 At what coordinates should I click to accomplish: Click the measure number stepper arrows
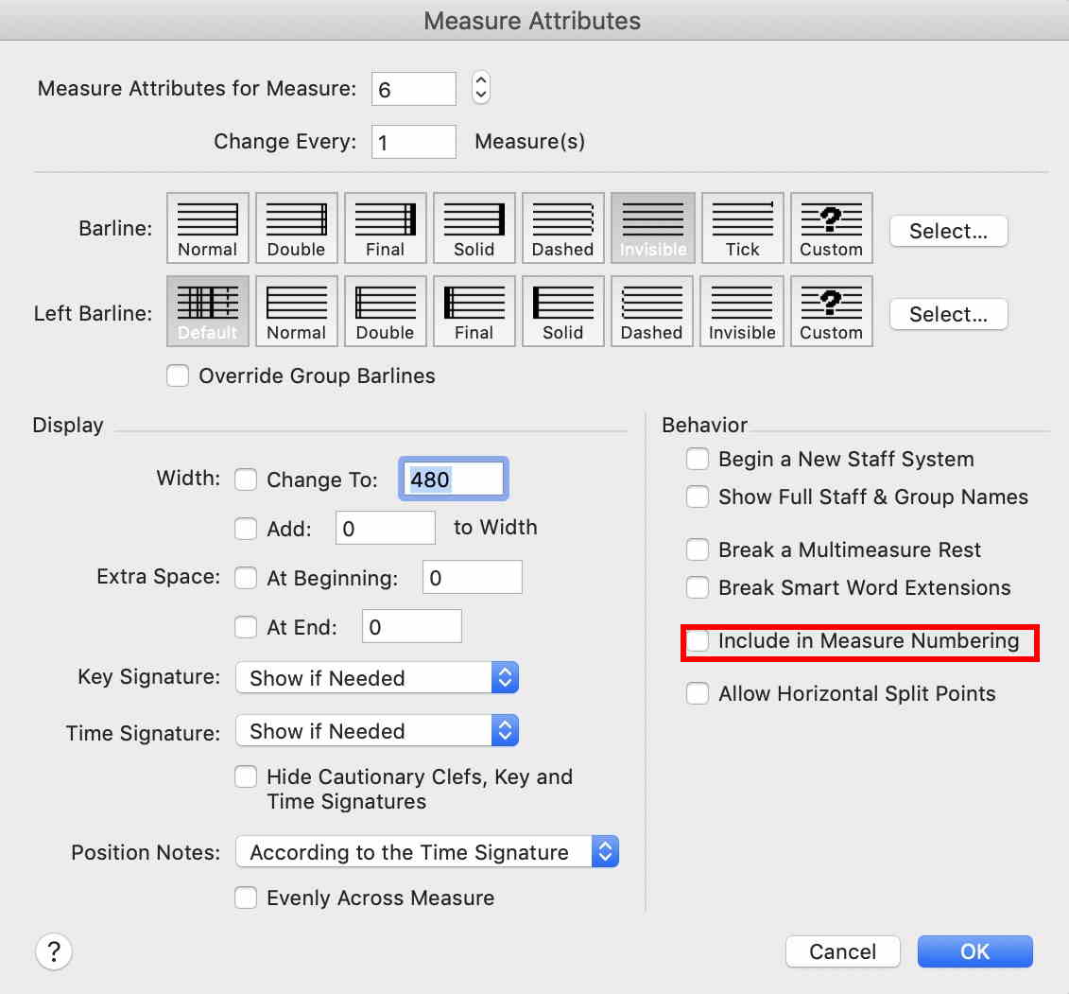click(x=481, y=88)
